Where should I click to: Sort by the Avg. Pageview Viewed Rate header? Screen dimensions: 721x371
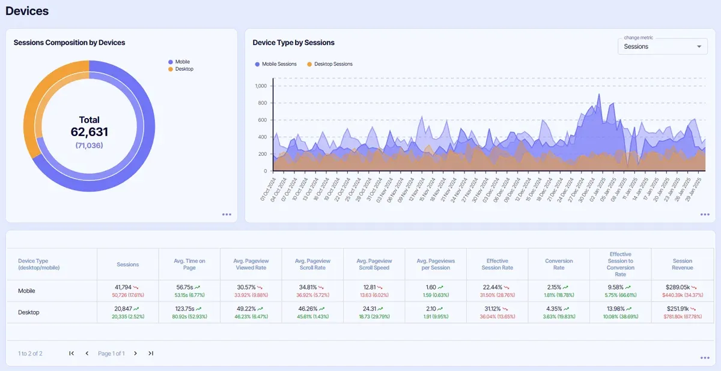tap(251, 264)
